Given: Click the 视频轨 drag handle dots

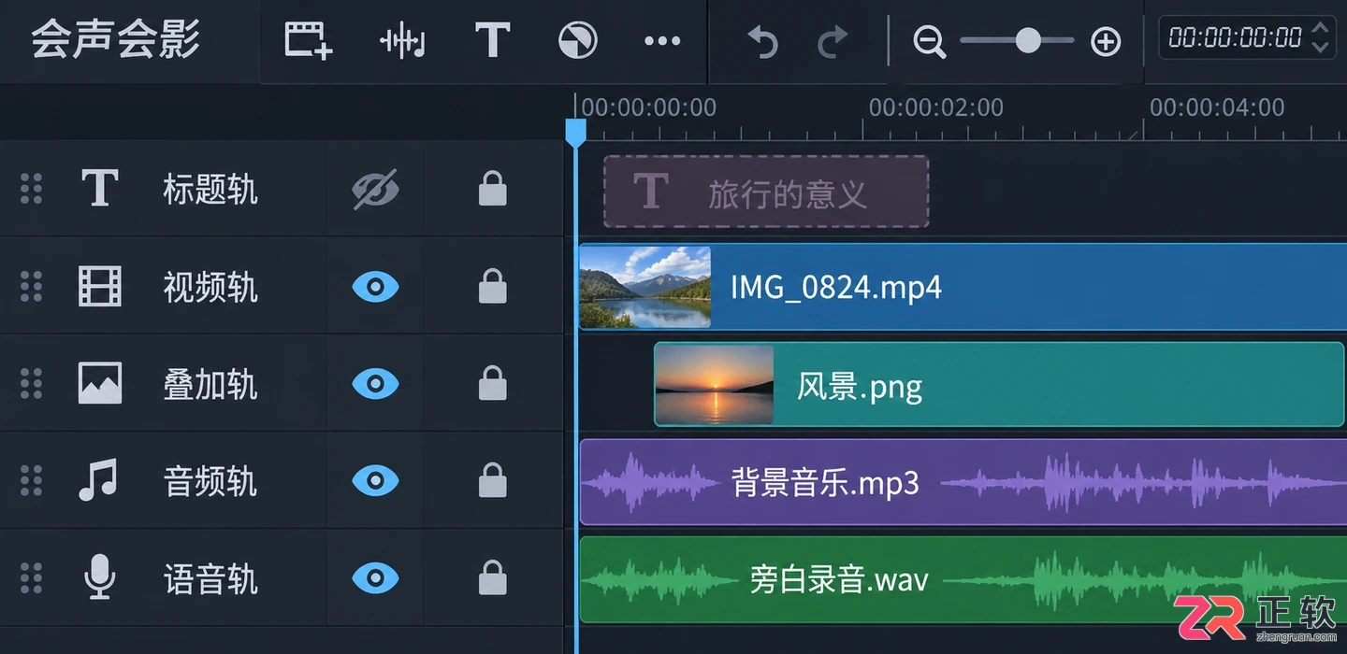Looking at the screenshot, I should pos(32,286).
